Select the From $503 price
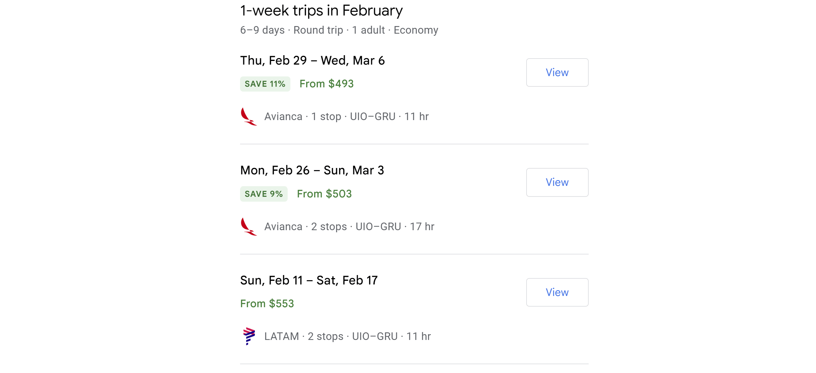Viewport: 816px width, 373px height. click(324, 194)
